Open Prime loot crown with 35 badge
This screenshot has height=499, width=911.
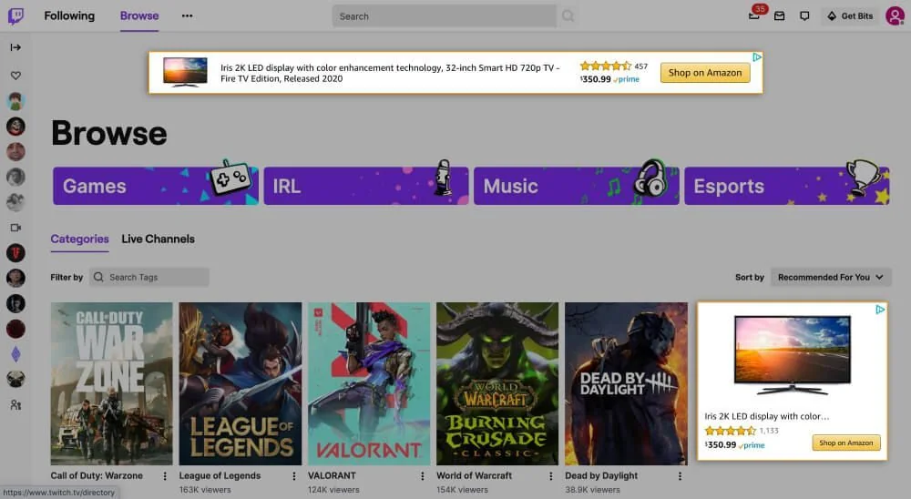pyautogui.click(x=754, y=15)
